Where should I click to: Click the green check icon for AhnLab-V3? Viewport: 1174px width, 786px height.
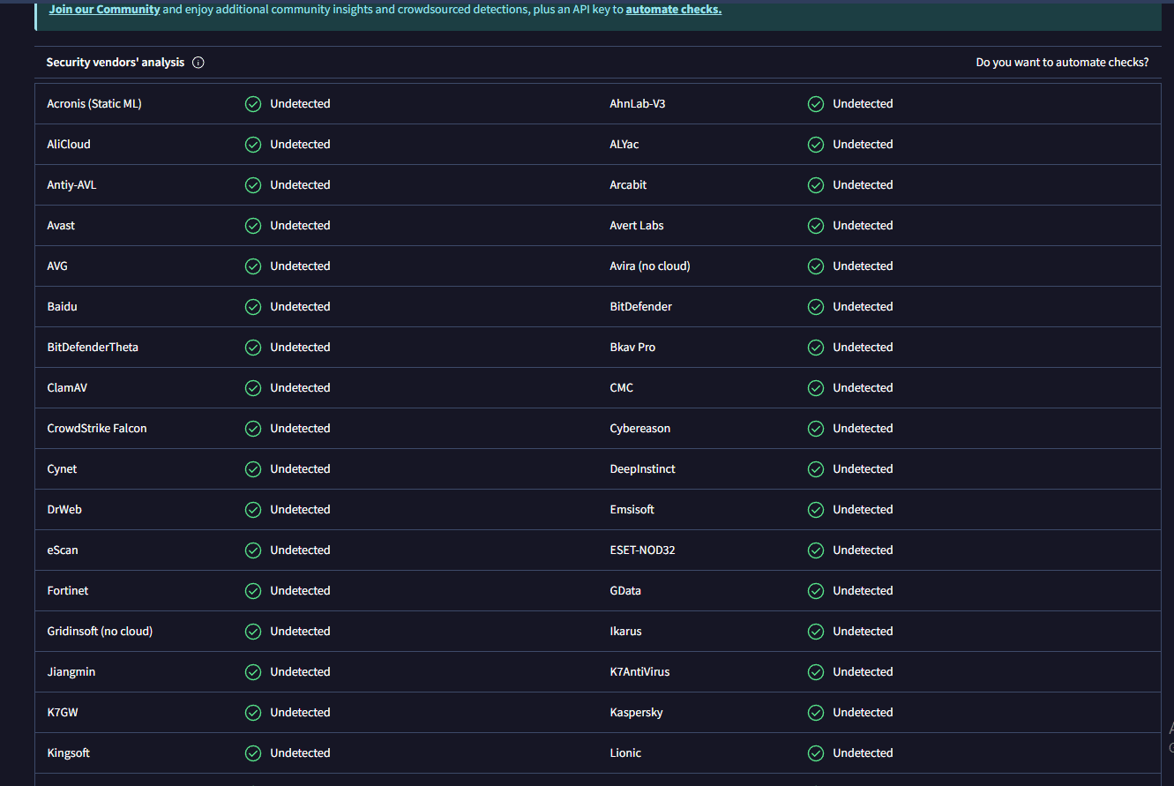click(x=816, y=104)
